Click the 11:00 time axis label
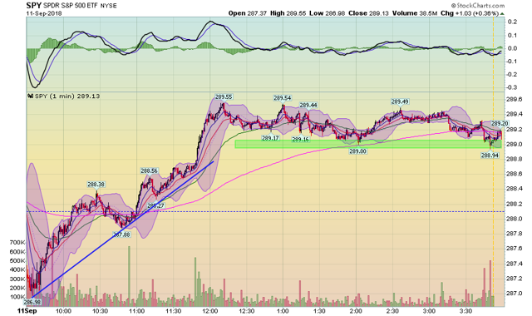The width and height of the screenshot is (532, 316). (x=136, y=311)
